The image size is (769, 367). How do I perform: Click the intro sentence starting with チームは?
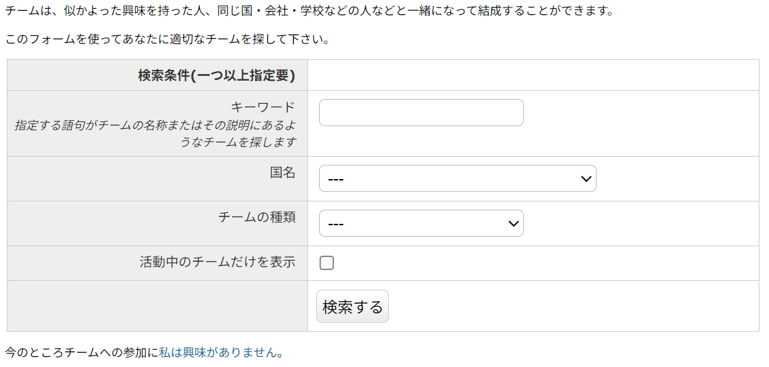309,12
